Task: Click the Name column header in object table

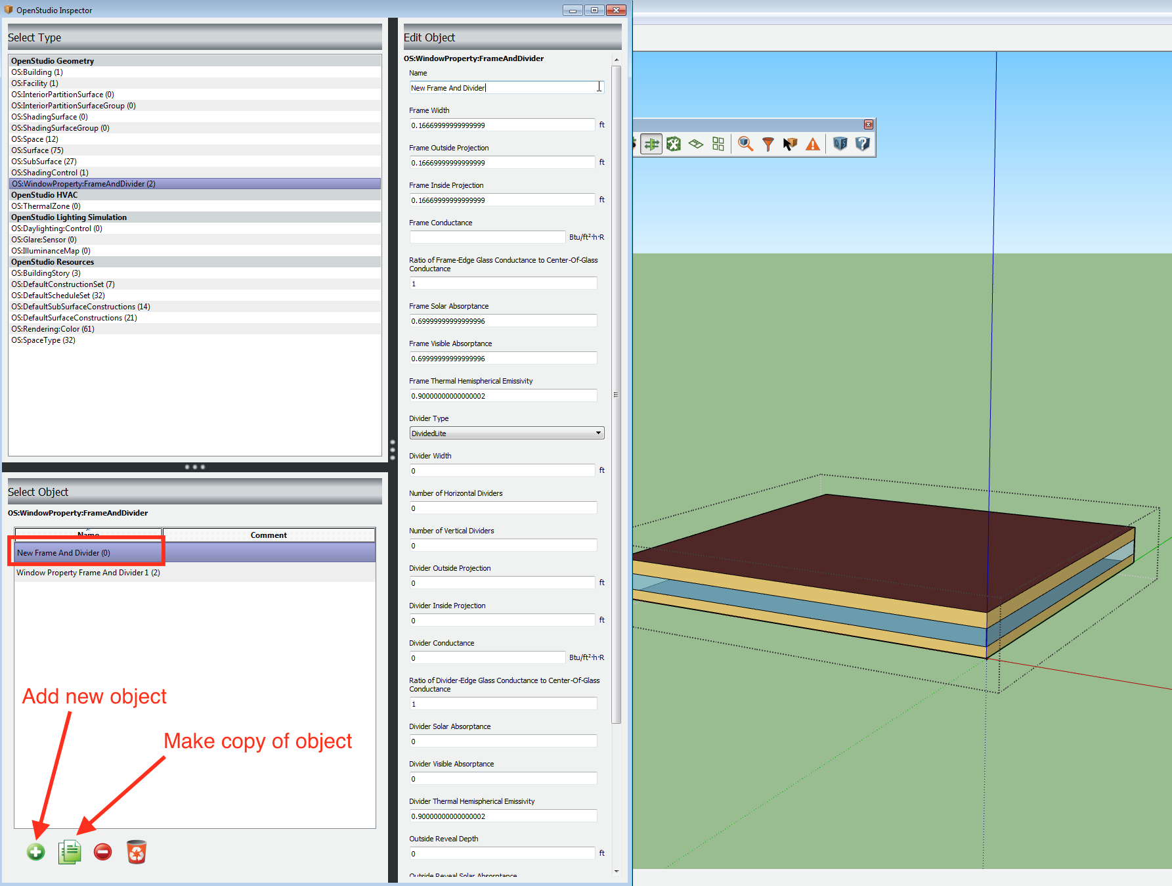Action: click(x=88, y=535)
